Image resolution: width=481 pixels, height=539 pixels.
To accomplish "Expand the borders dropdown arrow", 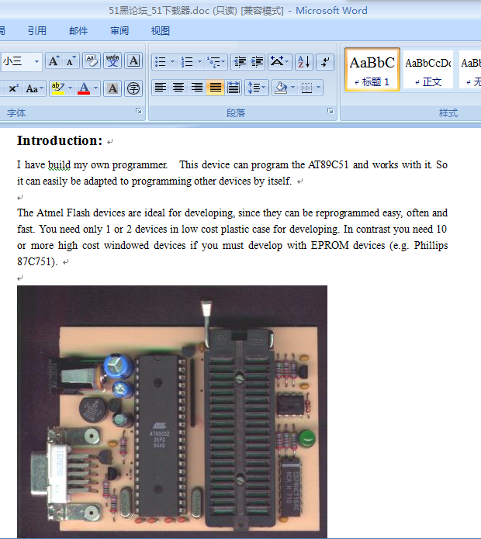I will [x=318, y=88].
